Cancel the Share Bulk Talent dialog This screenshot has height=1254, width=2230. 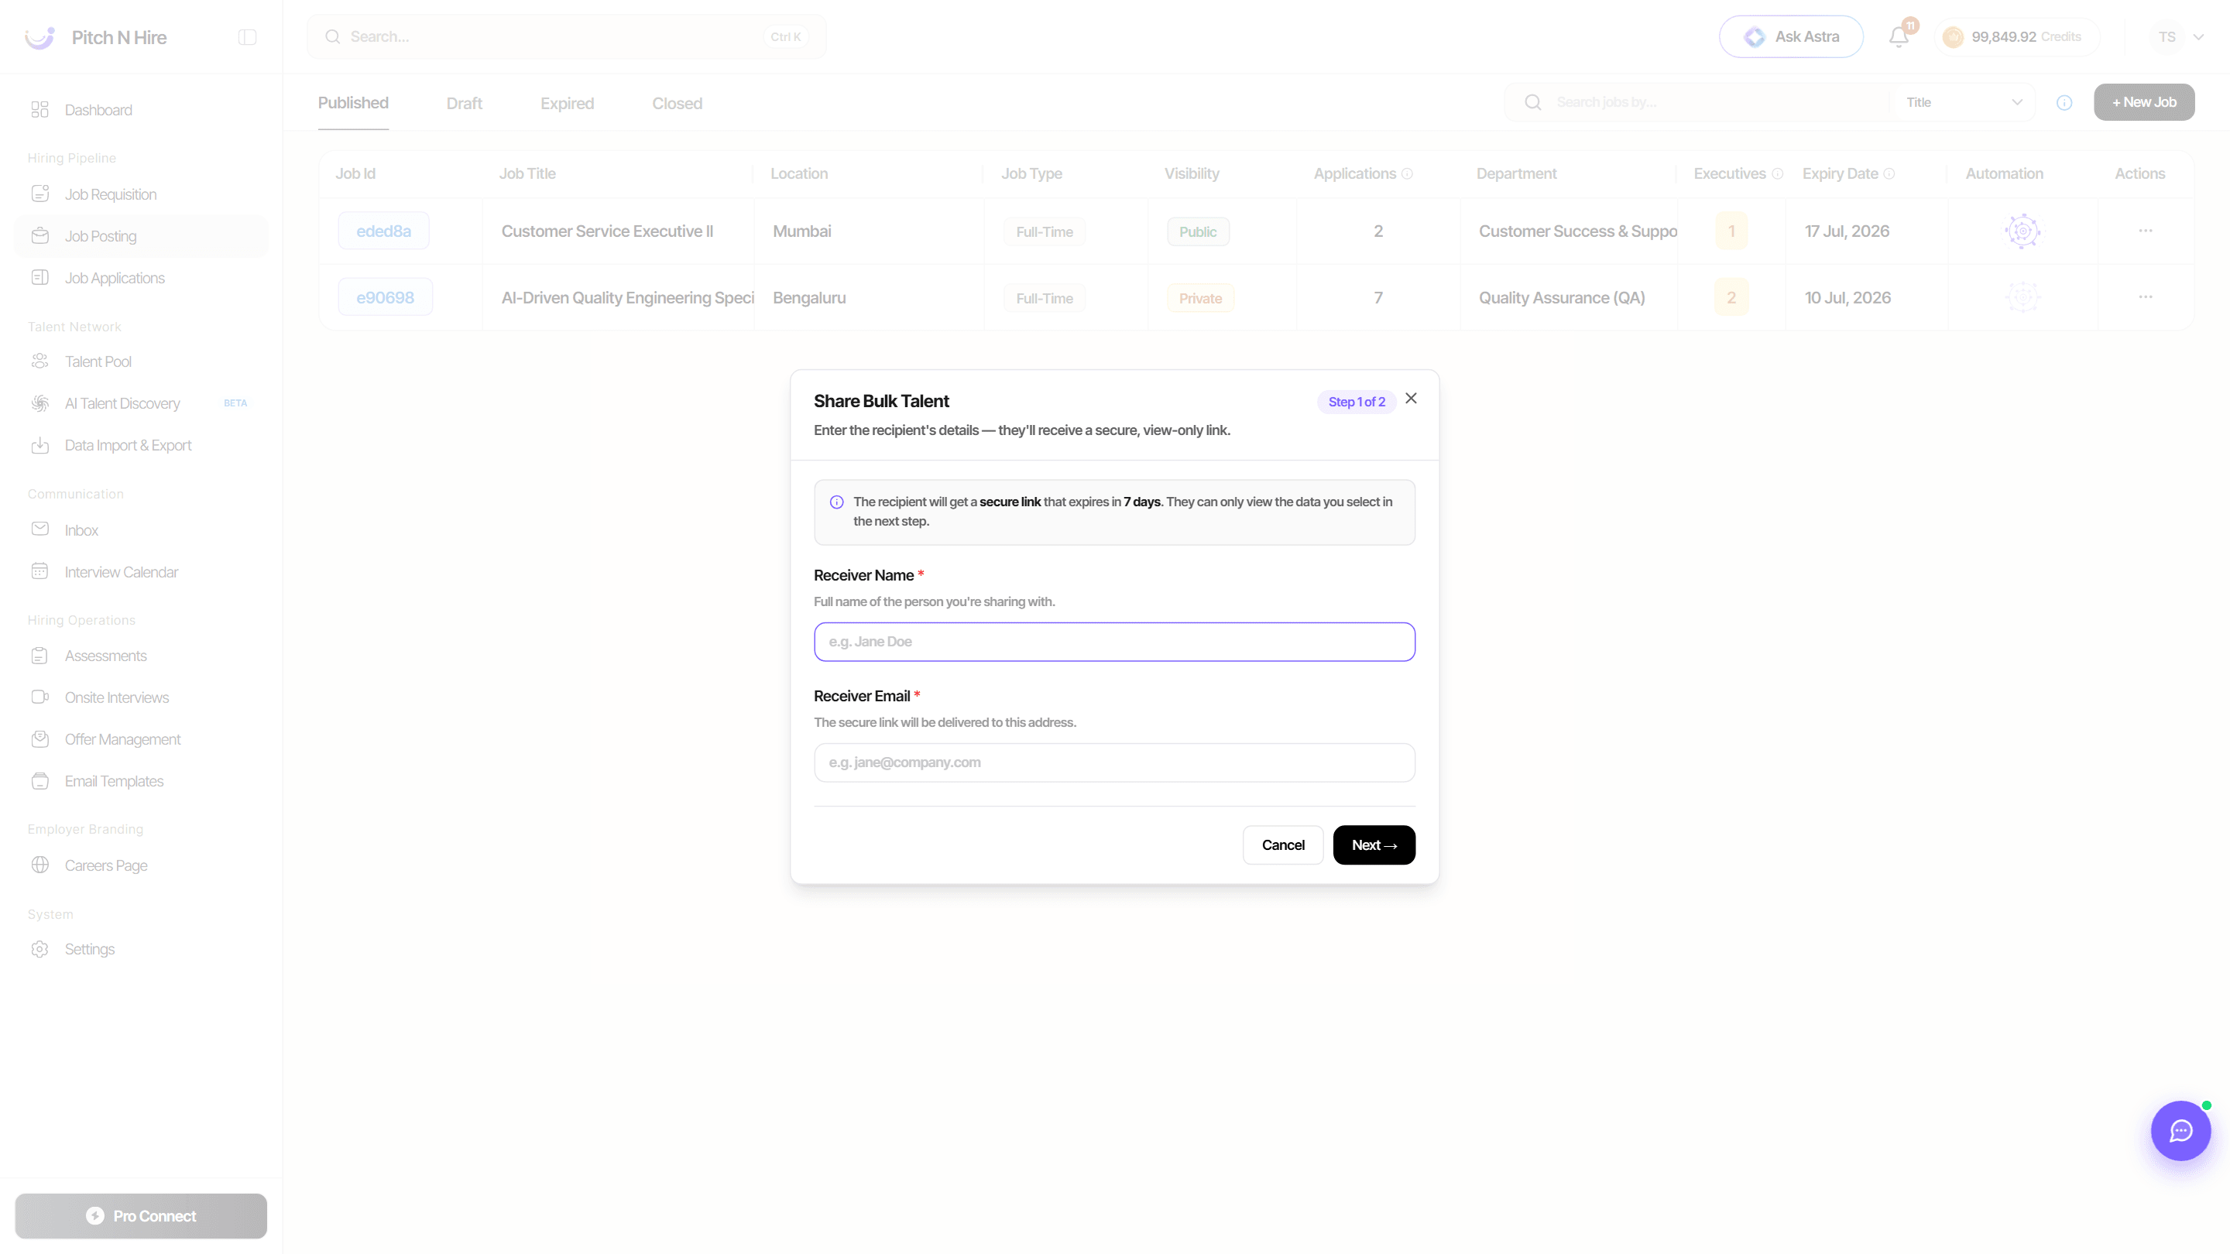click(x=1283, y=845)
